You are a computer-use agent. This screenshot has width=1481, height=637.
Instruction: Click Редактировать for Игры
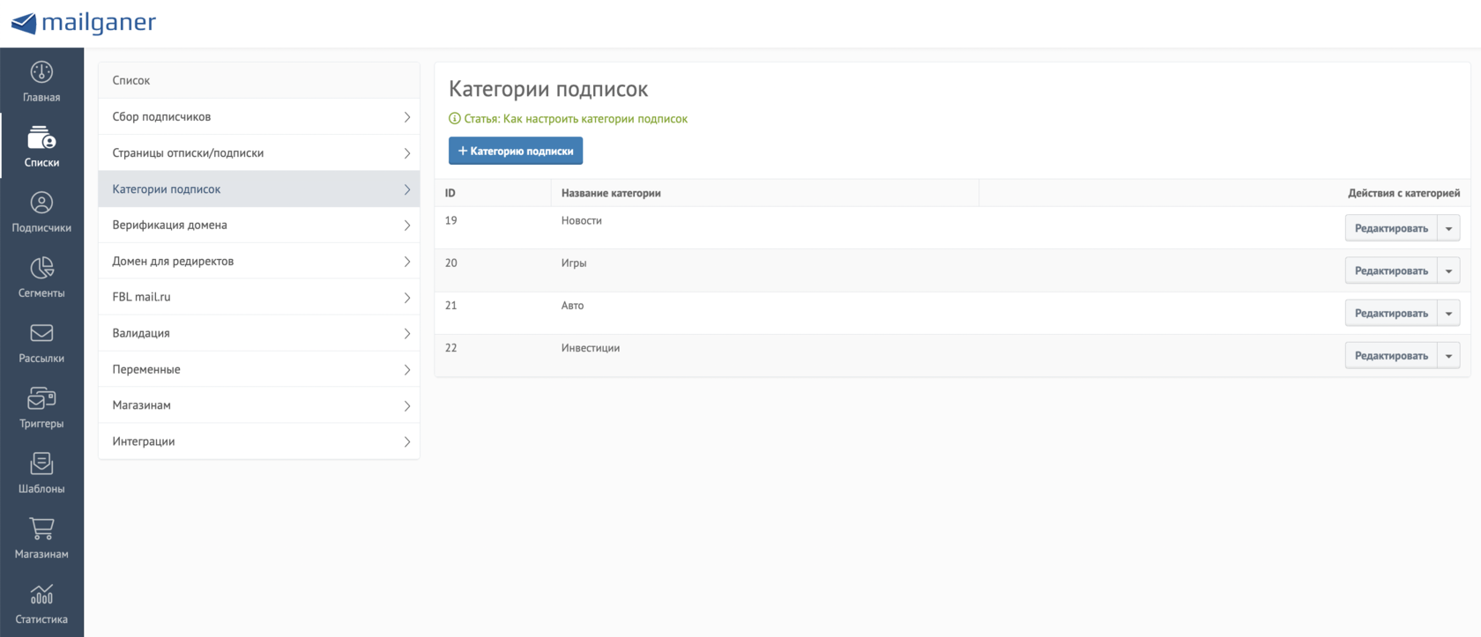point(1391,270)
